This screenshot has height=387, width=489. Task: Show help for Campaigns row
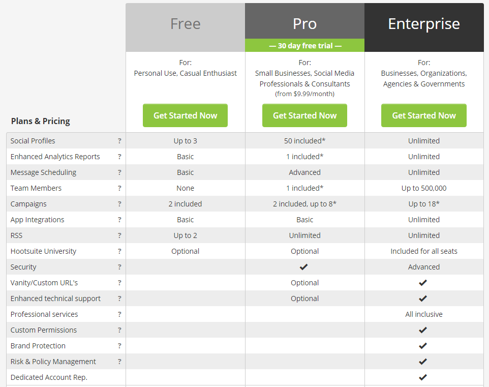119,204
